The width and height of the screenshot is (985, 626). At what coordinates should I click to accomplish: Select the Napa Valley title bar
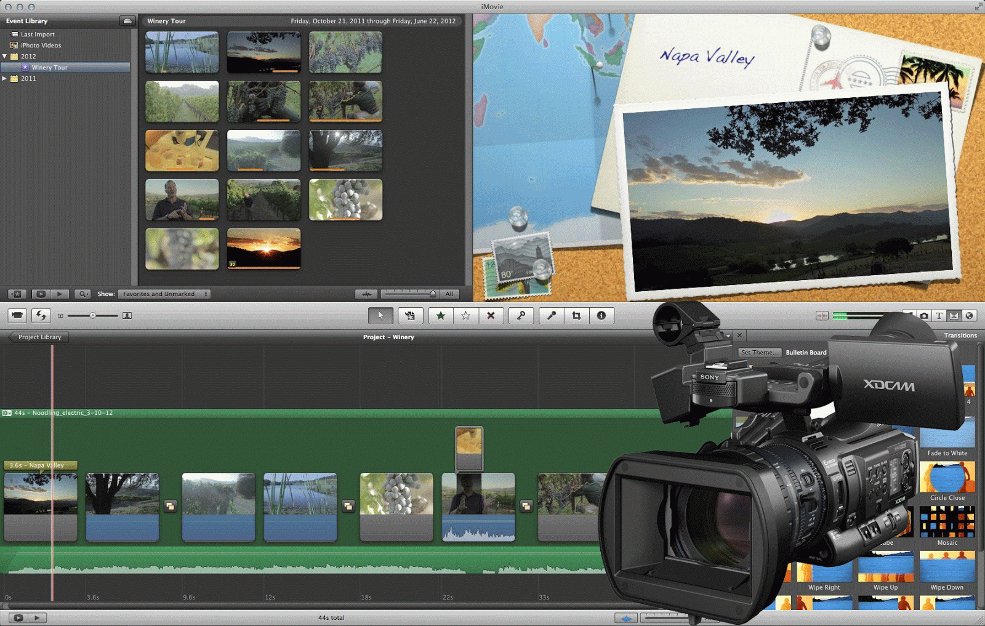tap(41, 465)
